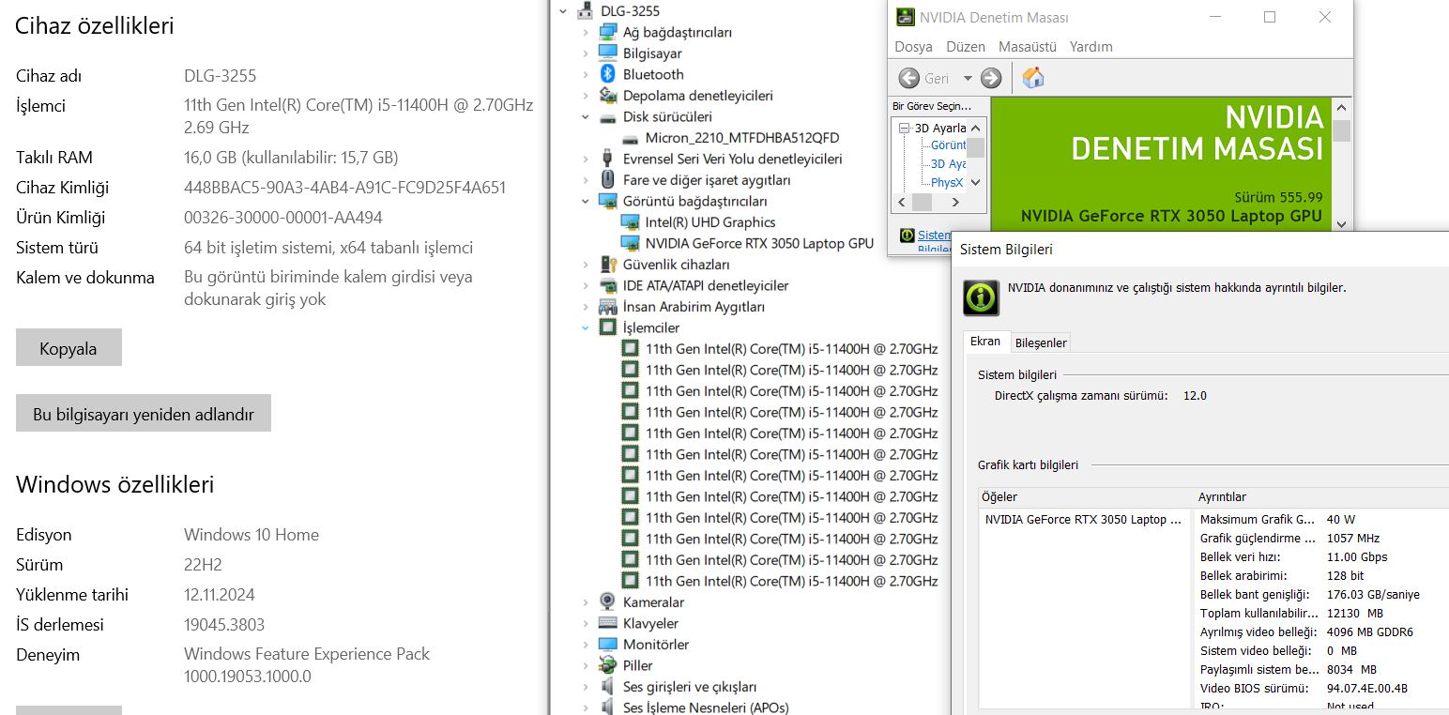The image size is (1449, 715).
Task: Collapse the Disk sürücüleri node
Action: (x=586, y=117)
